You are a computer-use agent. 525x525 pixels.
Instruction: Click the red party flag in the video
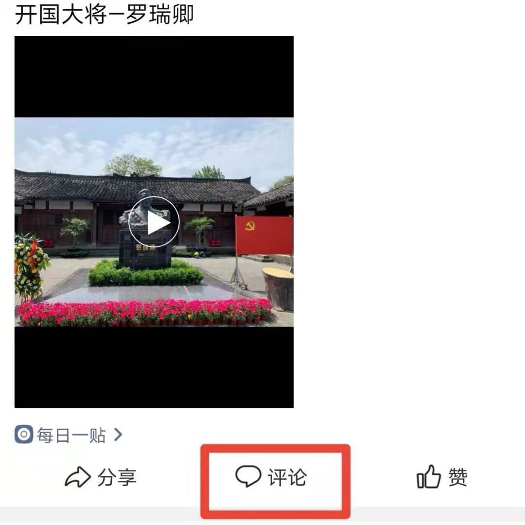pos(264,235)
